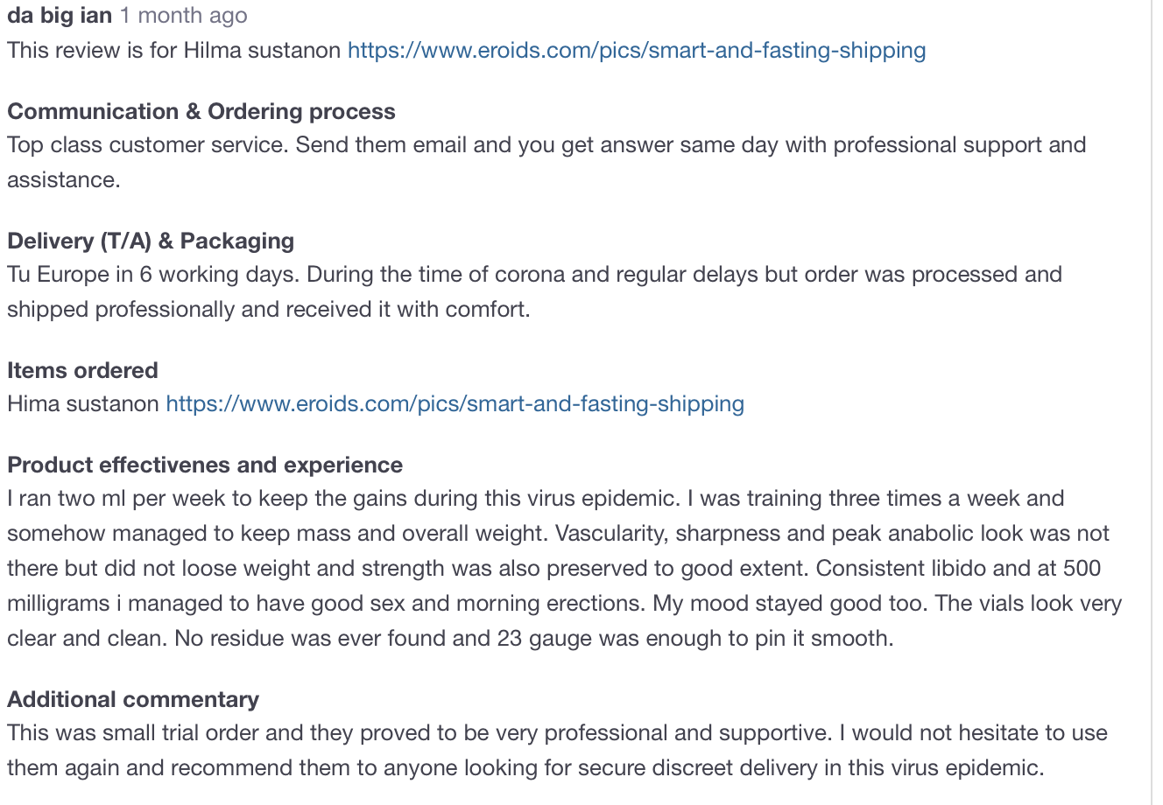Click the 'Communication & Ordering process' heading
Screen dimensions: 1163x805
coord(201,111)
